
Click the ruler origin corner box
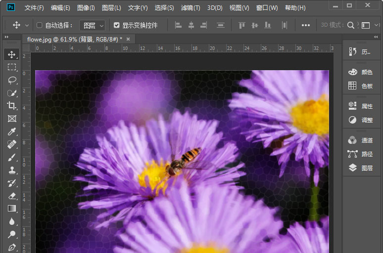(26, 48)
